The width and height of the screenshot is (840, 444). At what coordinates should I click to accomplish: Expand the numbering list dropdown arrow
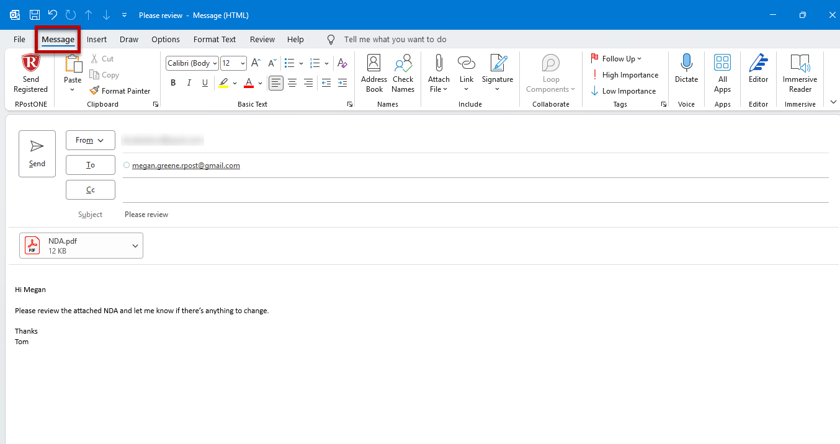click(327, 63)
